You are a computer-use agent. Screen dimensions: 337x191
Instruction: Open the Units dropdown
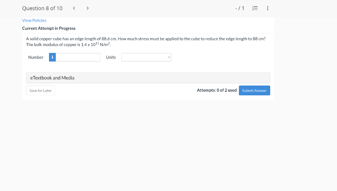(146, 57)
